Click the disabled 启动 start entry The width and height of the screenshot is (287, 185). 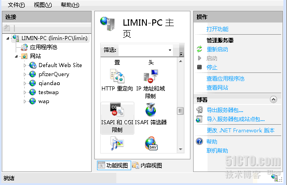pos(212,59)
